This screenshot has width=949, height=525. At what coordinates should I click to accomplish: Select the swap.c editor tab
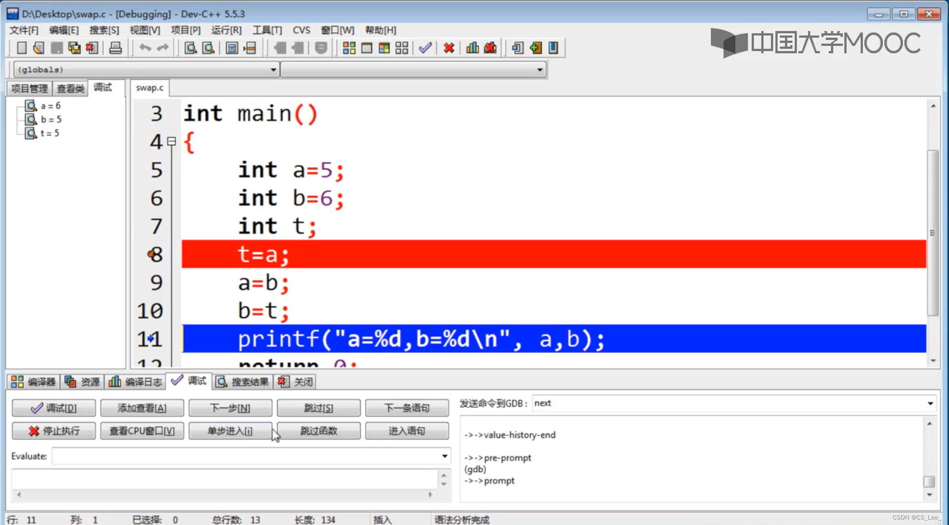(x=150, y=87)
